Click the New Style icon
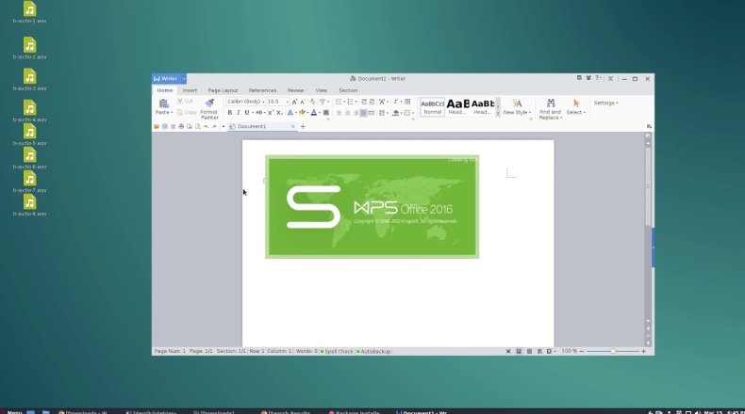This screenshot has width=745, height=414. tap(517, 103)
